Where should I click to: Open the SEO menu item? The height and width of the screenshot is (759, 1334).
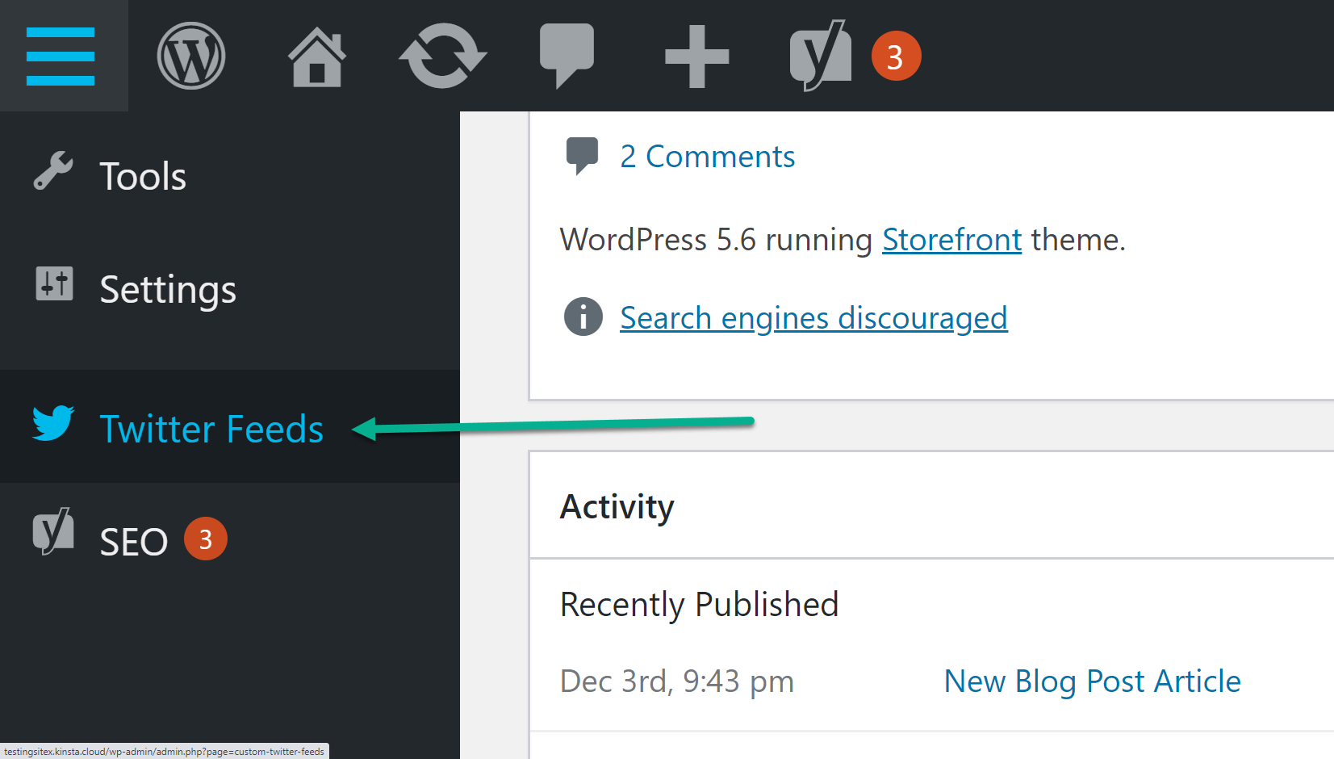click(x=133, y=541)
